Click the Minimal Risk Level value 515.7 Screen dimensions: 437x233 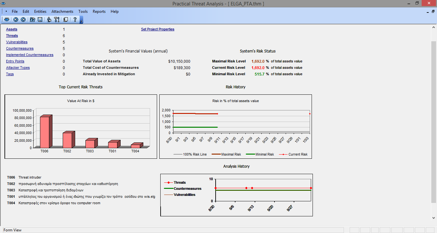click(x=259, y=74)
